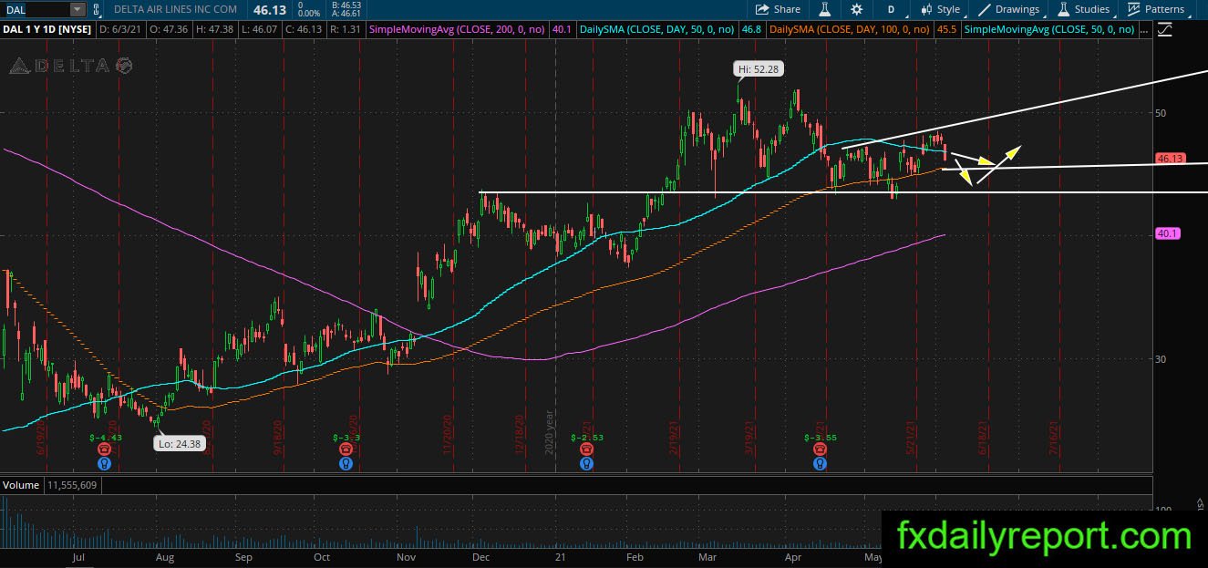Screen dimensions: 1208x568
Task: Open the Drawings menu
Action: pos(1009,9)
